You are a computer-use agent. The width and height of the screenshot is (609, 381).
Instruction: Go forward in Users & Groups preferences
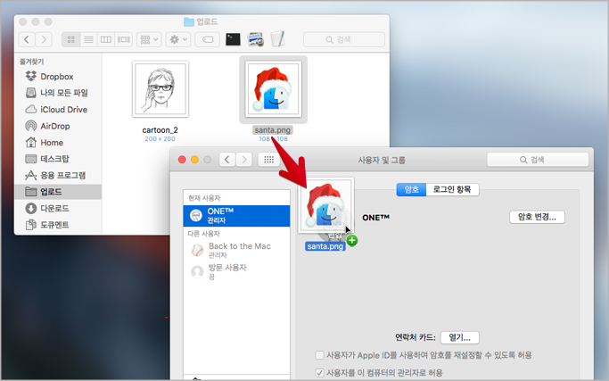coord(244,160)
